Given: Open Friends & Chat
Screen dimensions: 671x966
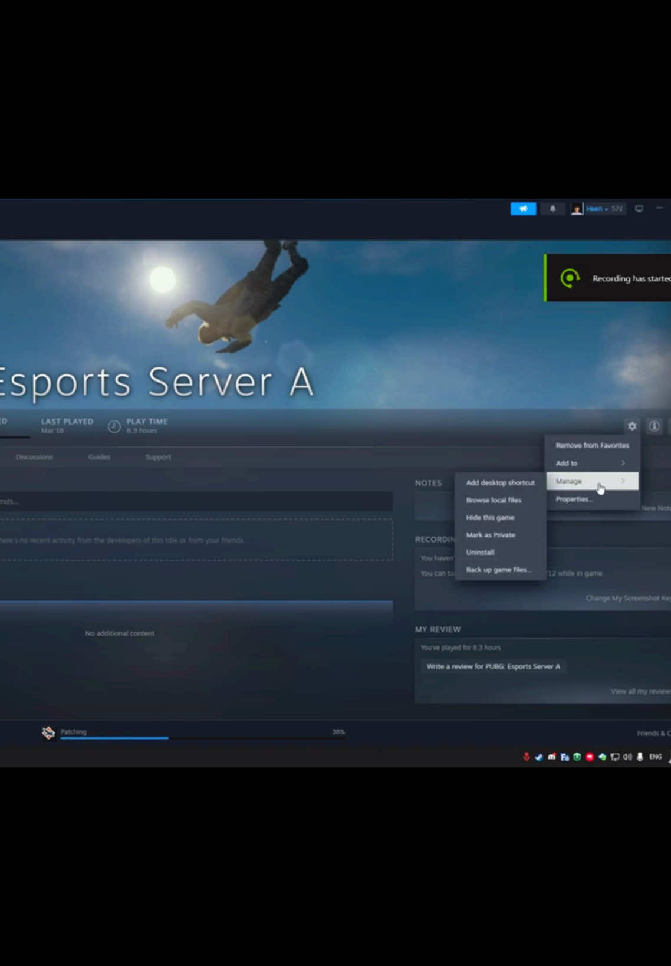Looking at the screenshot, I should click(653, 733).
